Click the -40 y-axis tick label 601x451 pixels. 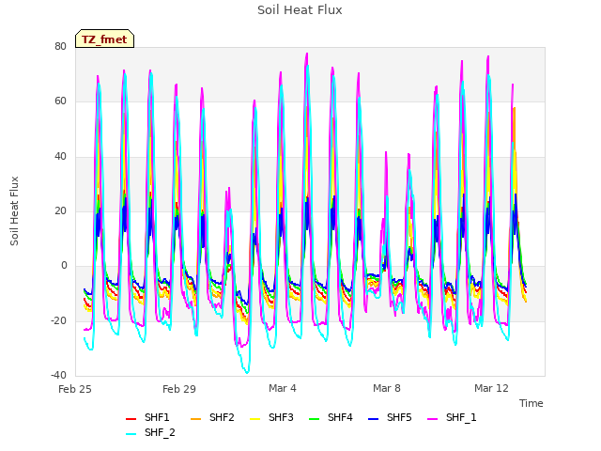click(x=58, y=375)
